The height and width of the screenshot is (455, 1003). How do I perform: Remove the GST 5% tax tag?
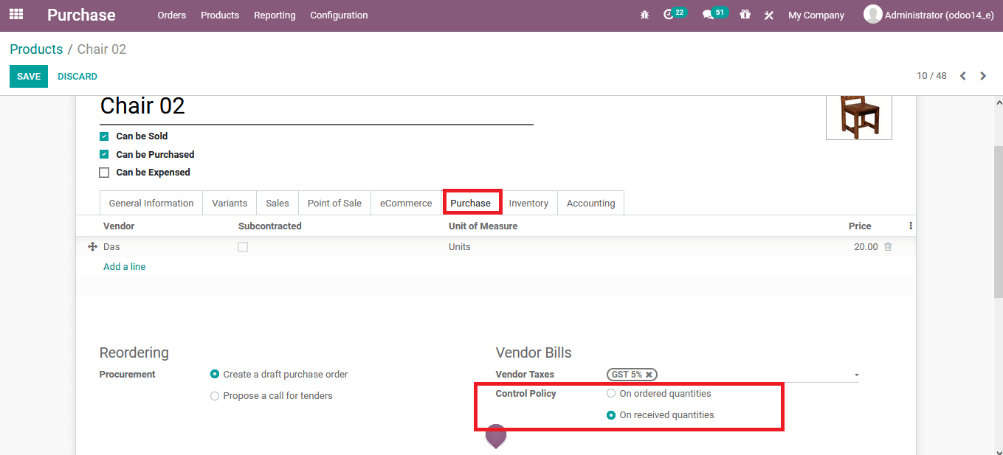coord(649,375)
